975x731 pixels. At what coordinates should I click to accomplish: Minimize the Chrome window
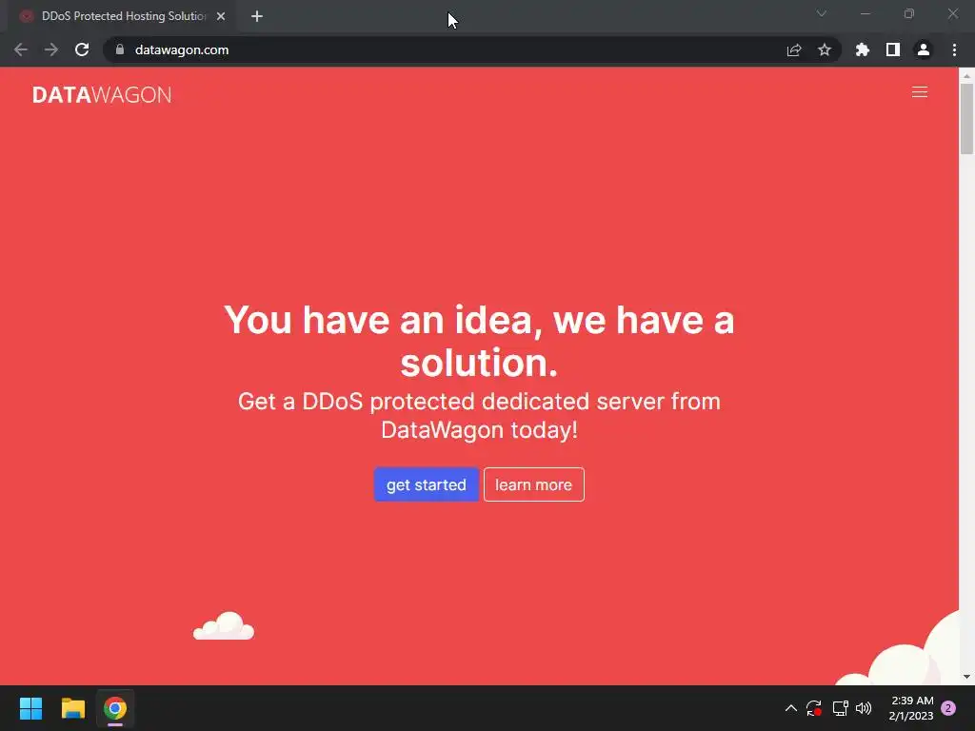(x=865, y=13)
